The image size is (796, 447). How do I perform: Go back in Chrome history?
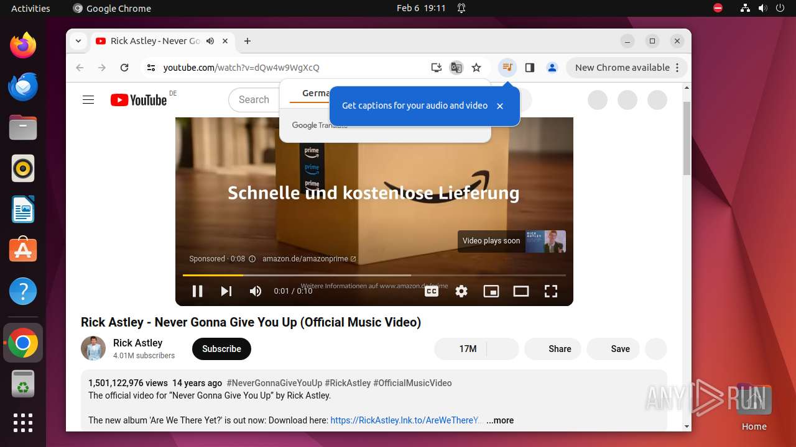click(x=80, y=68)
